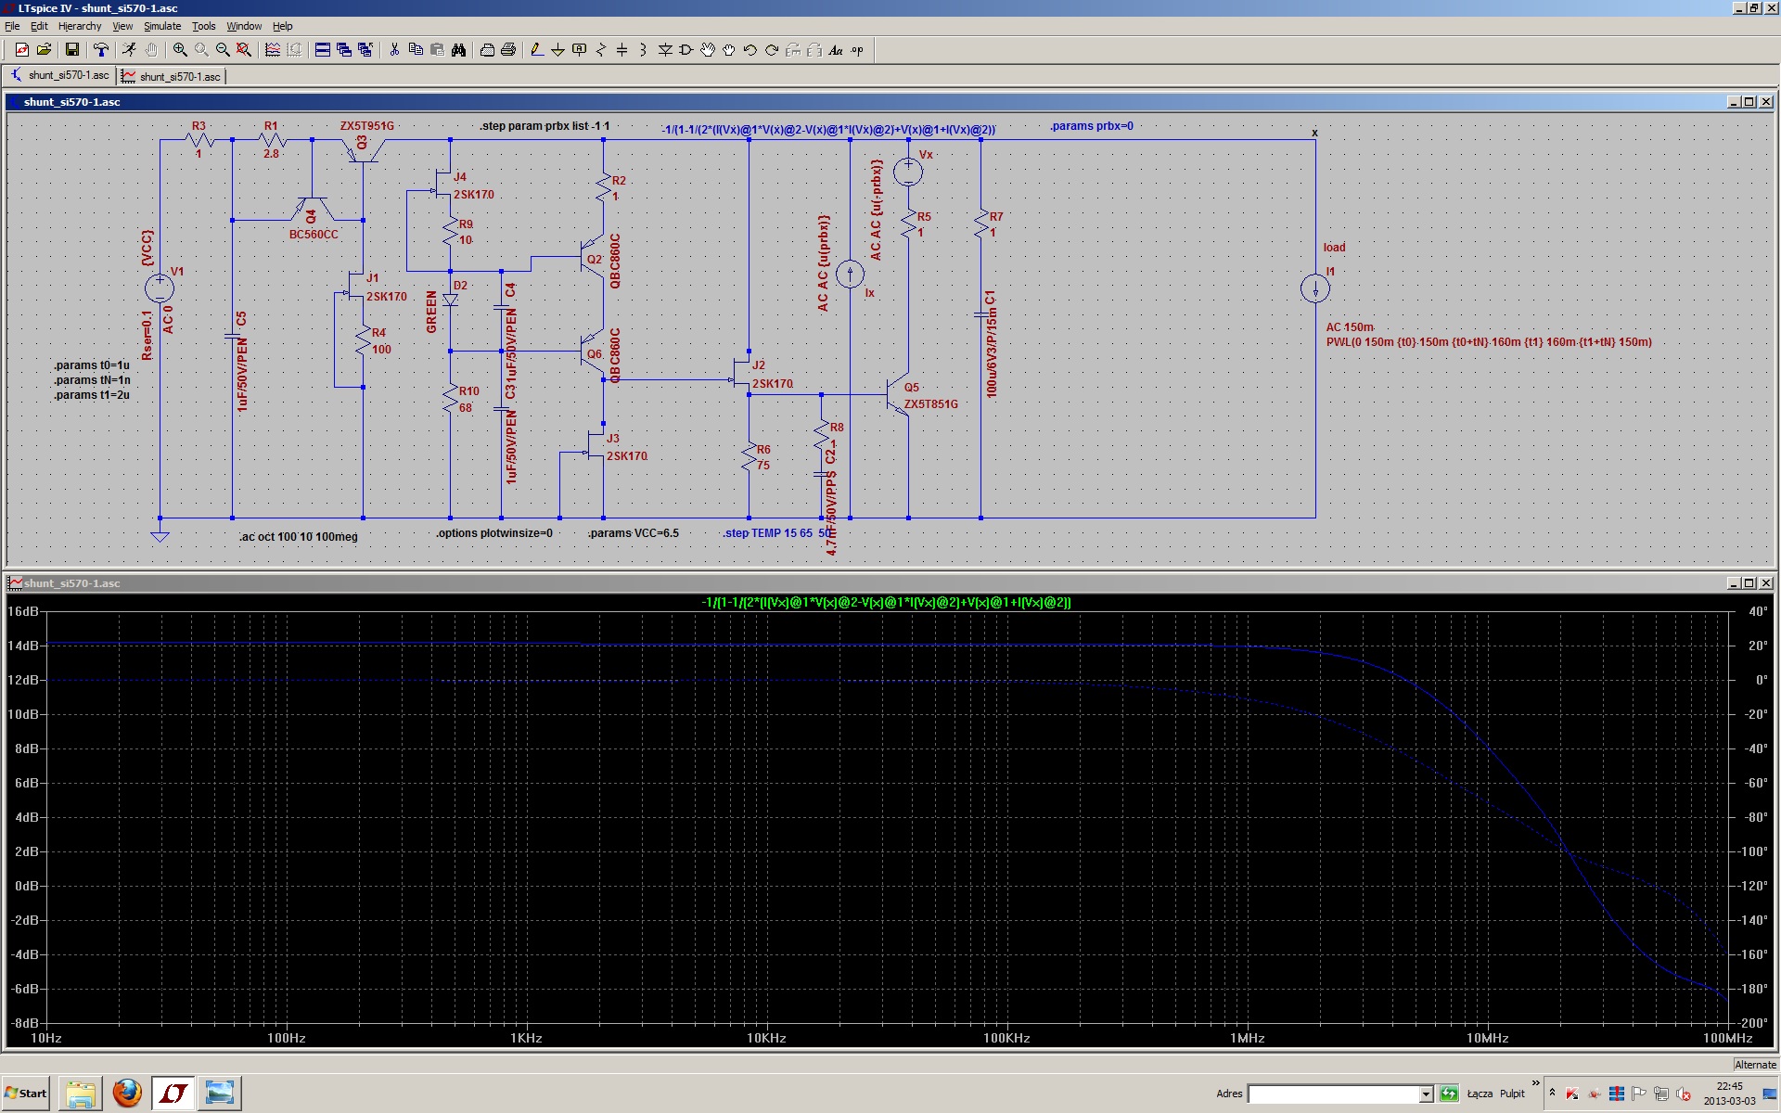This screenshot has width=1781, height=1113.
Task: Click the green plot trace expression label
Action: [886, 602]
